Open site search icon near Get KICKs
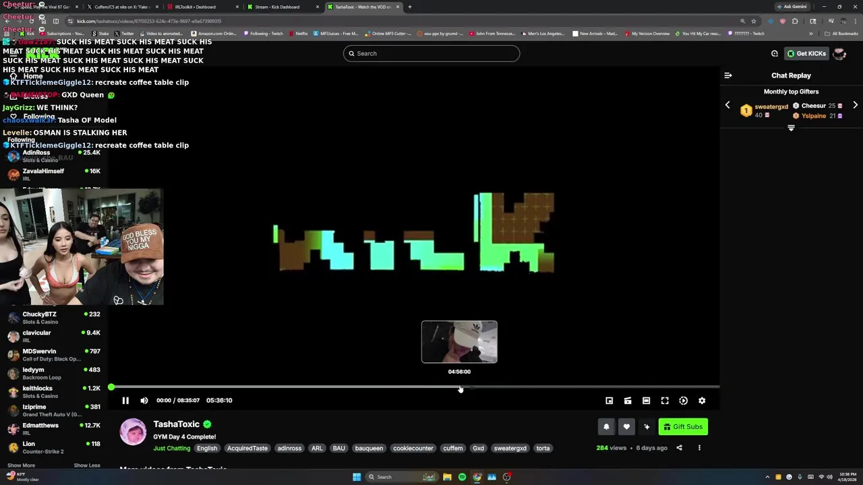 tap(775, 54)
